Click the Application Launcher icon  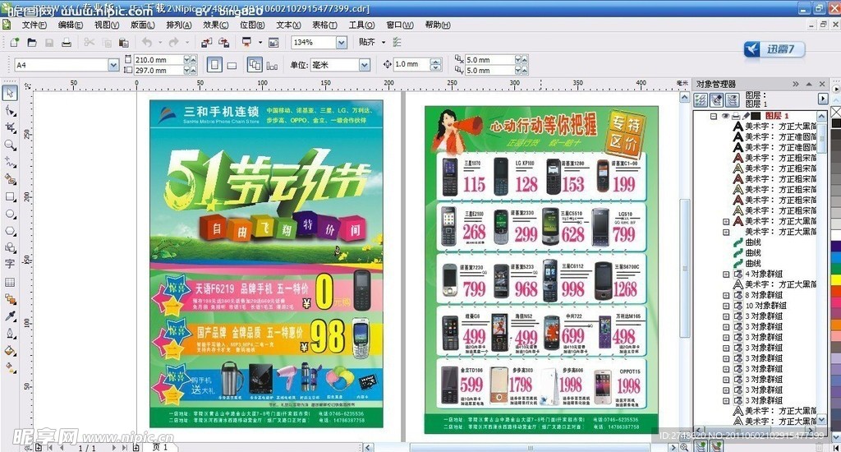point(246,42)
